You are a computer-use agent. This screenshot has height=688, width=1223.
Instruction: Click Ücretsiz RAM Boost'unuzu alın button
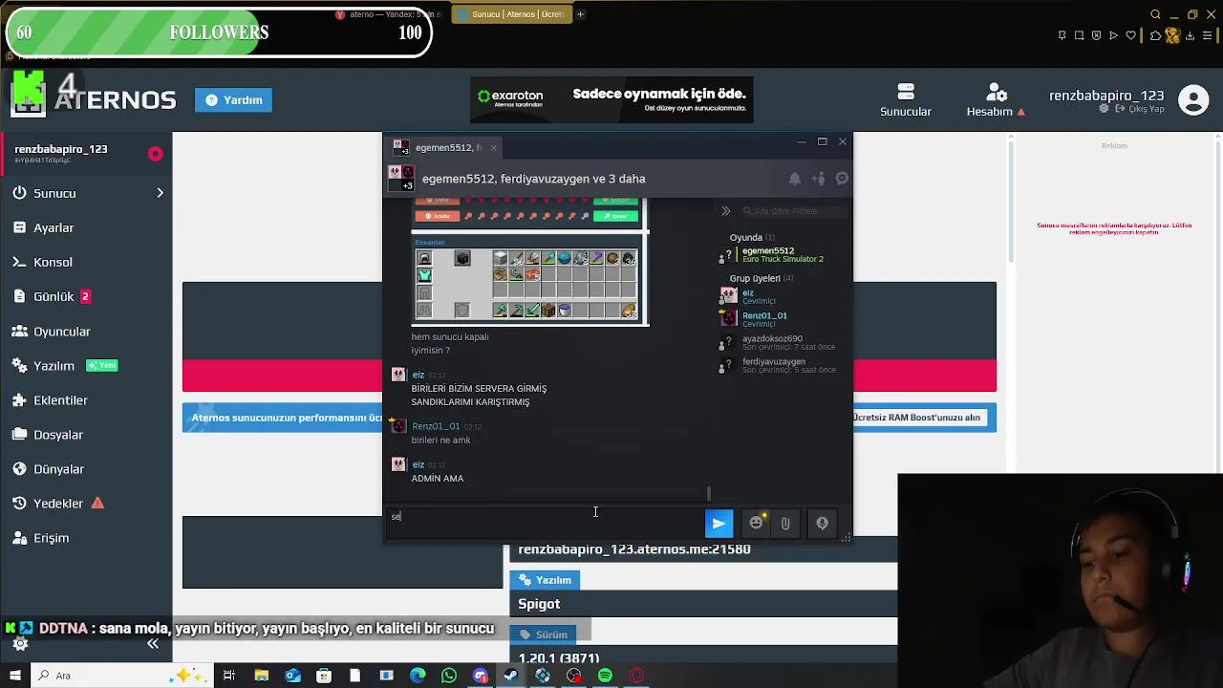[x=915, y=418]
